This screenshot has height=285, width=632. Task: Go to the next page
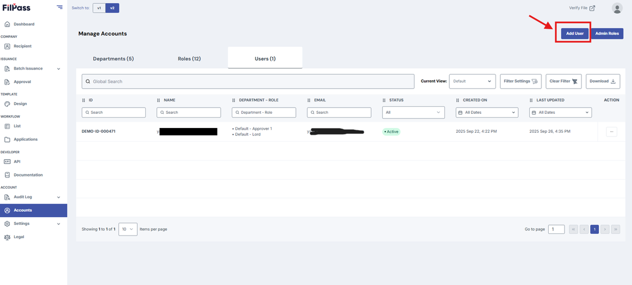point(605,229)
